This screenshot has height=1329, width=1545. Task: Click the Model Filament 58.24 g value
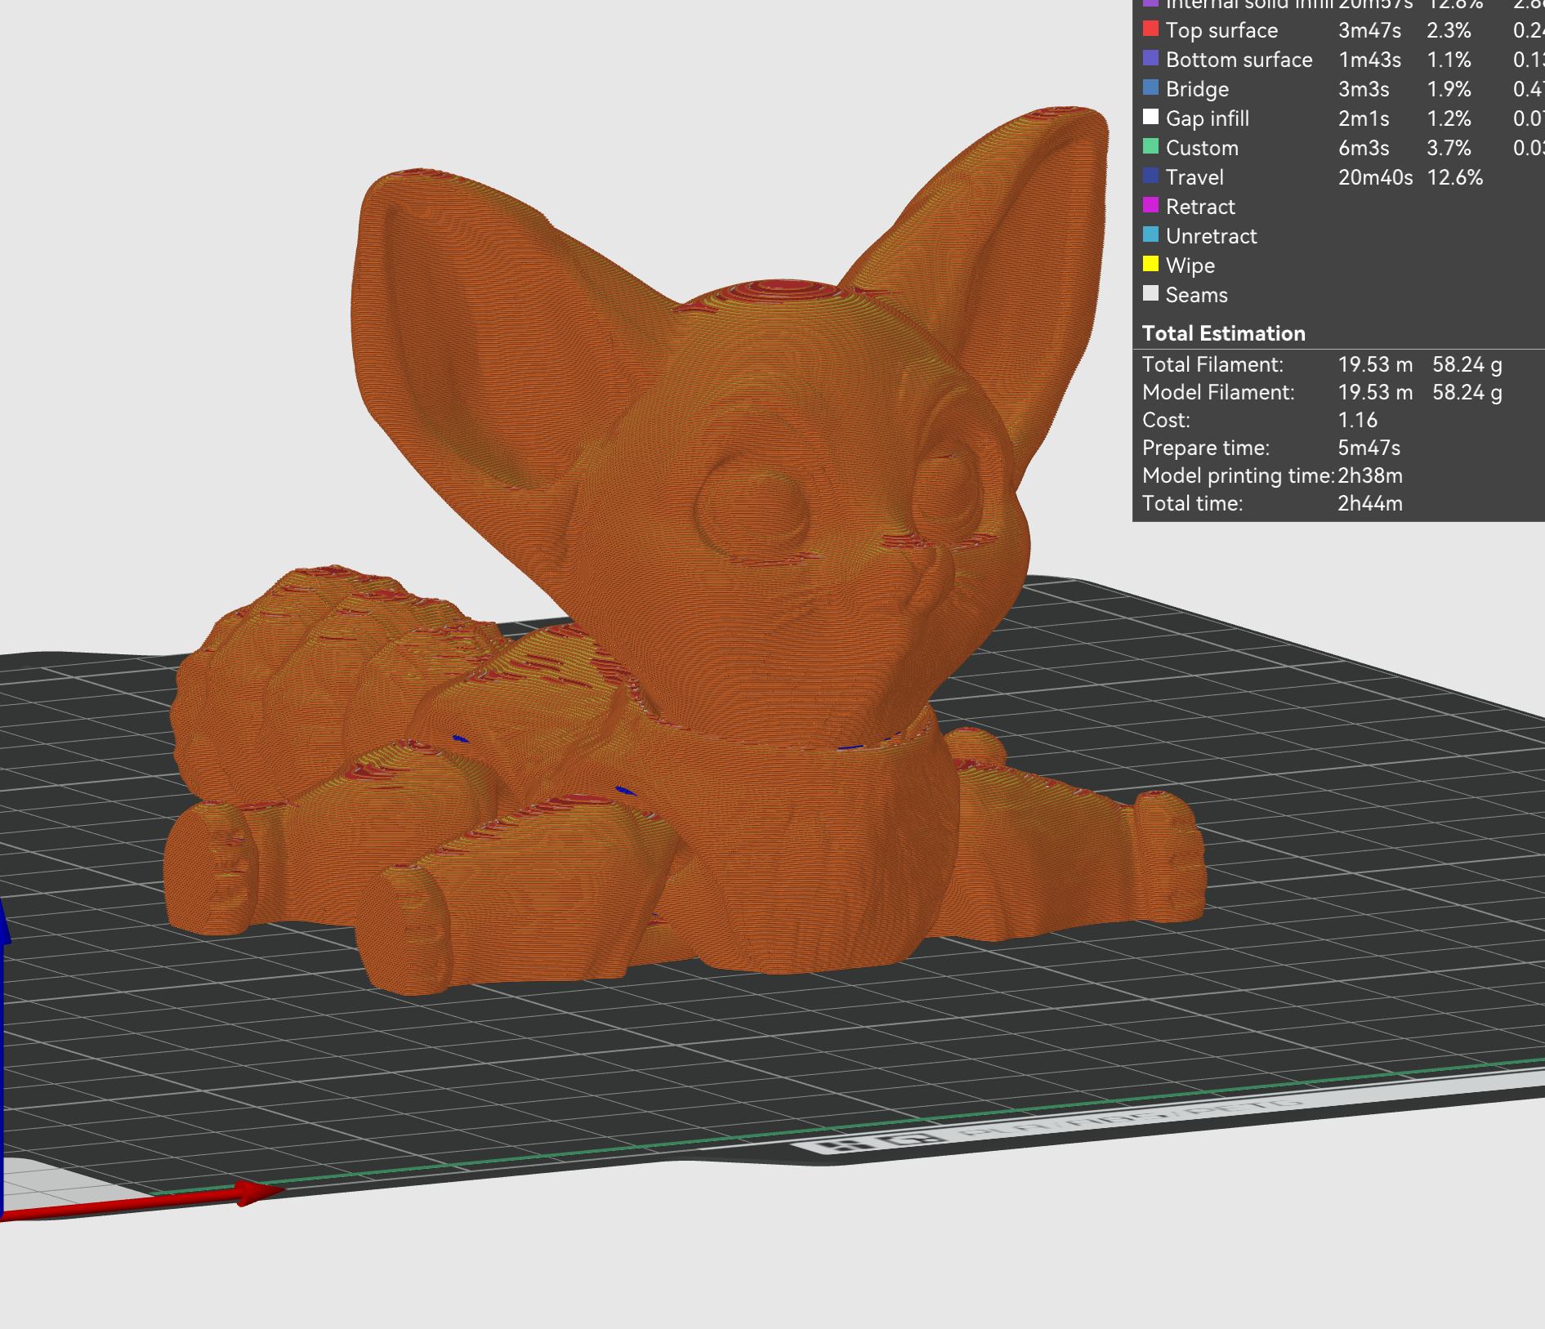pyautogui.click(x=1467, y=392)
